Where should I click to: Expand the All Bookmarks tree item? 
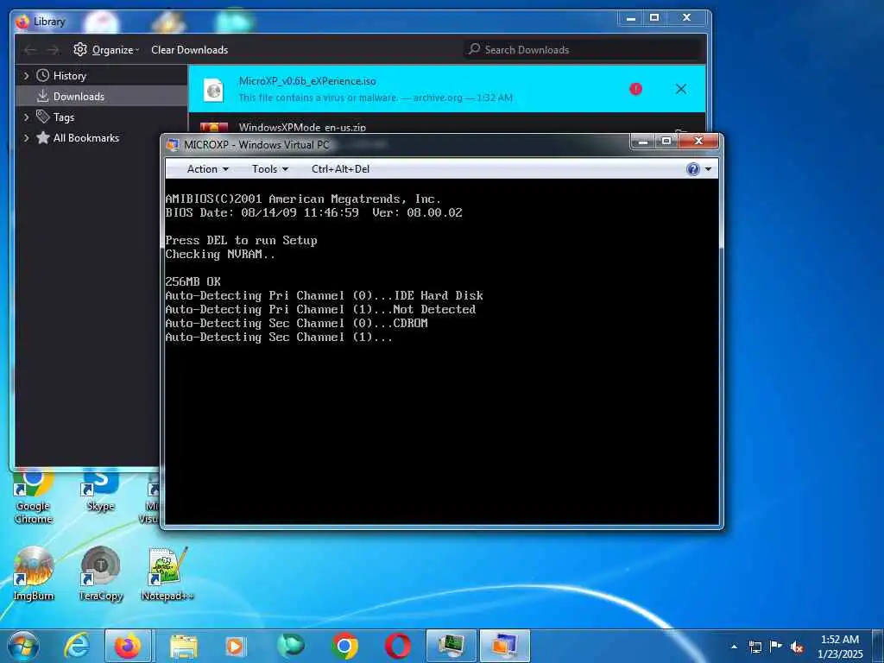coord(26,138)
